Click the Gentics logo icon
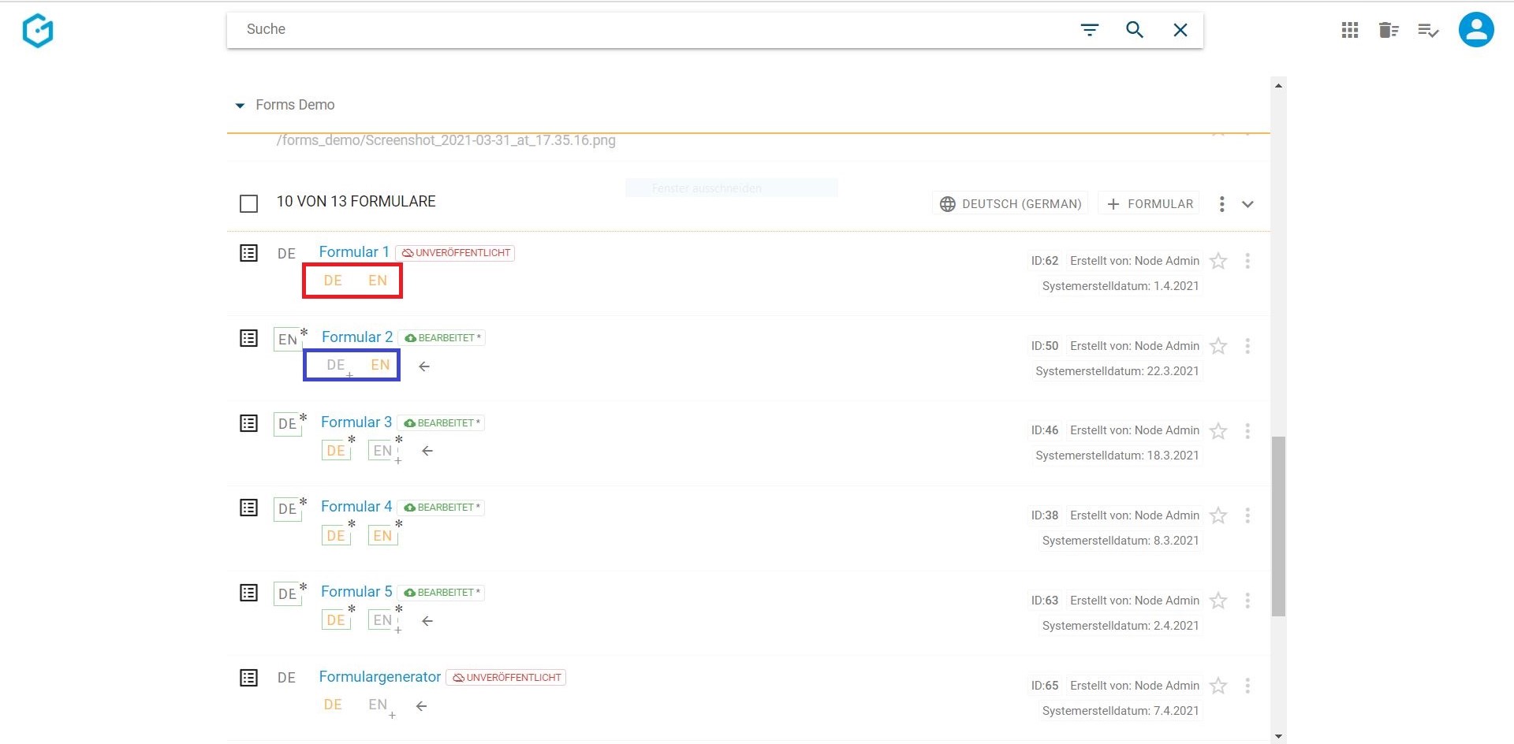This screenshot has width=1514, height=744. [x=38, y=31]
